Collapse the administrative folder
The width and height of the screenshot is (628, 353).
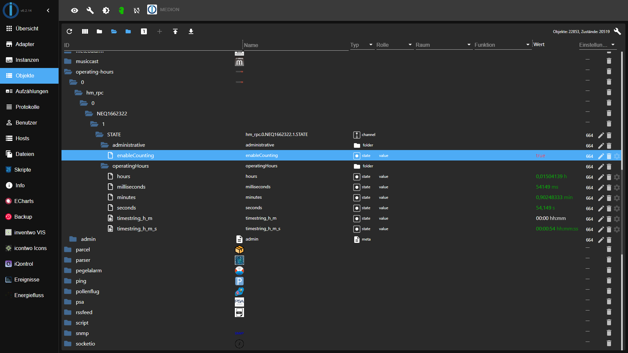tap(105, 145)
